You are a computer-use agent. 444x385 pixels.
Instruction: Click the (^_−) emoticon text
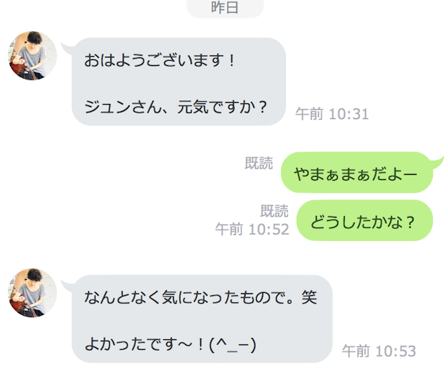[x=232, y=344]
